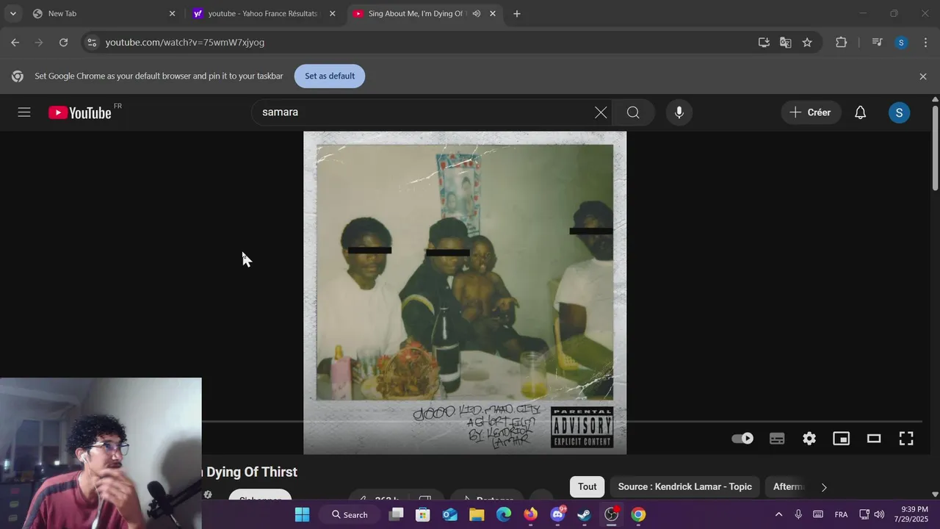Show hidden system tray icons
The height and width of the screenshot is (529, 940).
[x=778, y=514]
